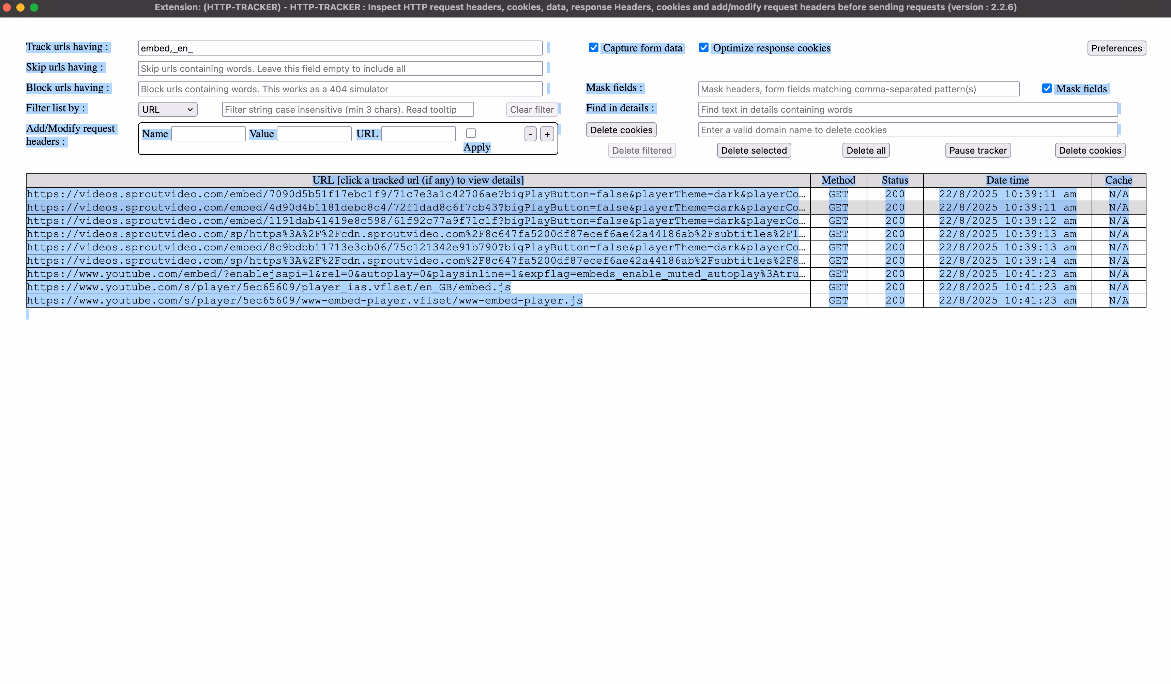This screenshot has width=1171, height=684.
Task: Click the Delete selected button
Action: click(754, 151)
